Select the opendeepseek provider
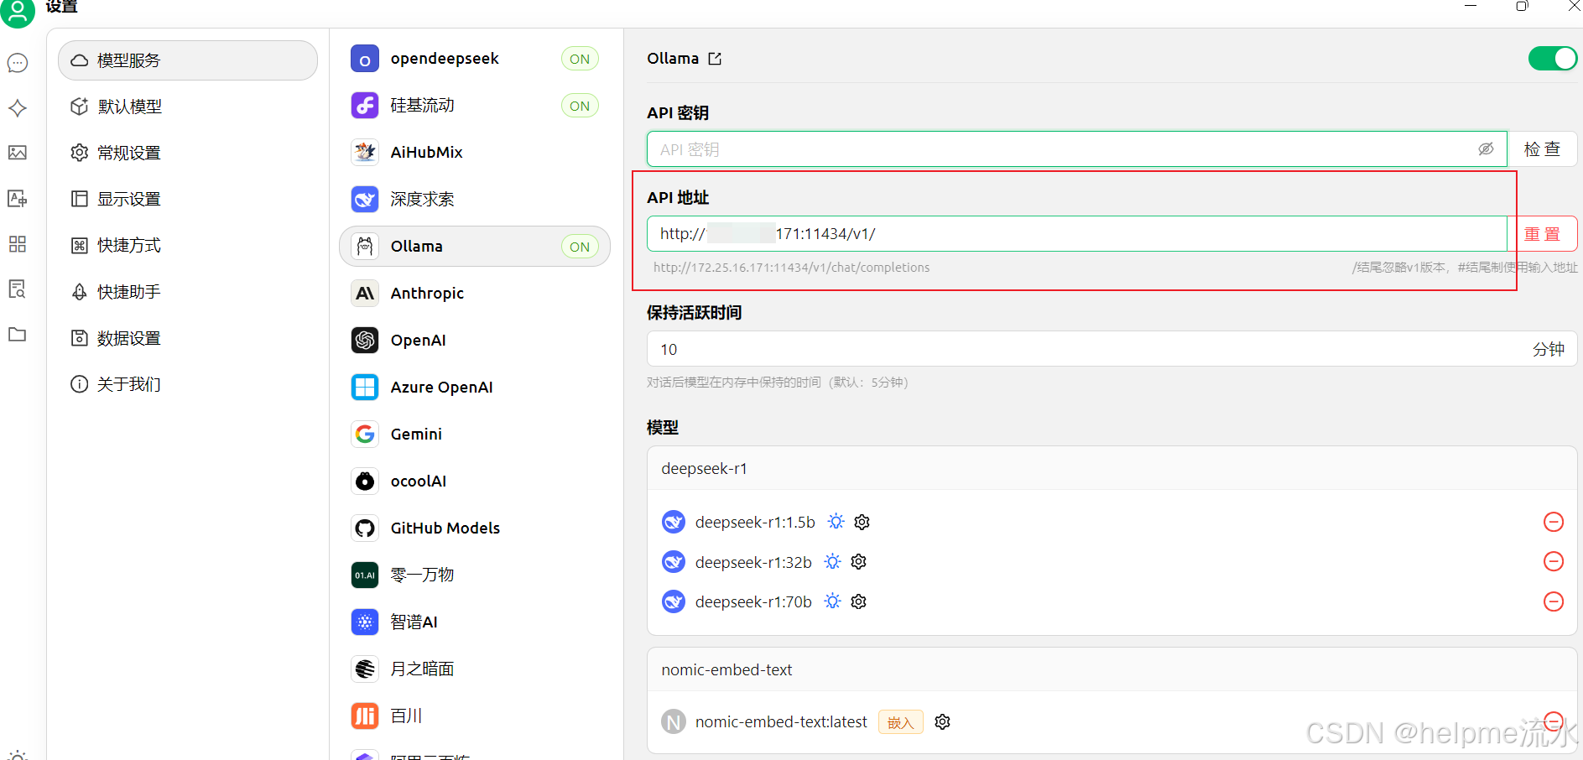Screen dimensions: 1583x760 coord(475,59)
